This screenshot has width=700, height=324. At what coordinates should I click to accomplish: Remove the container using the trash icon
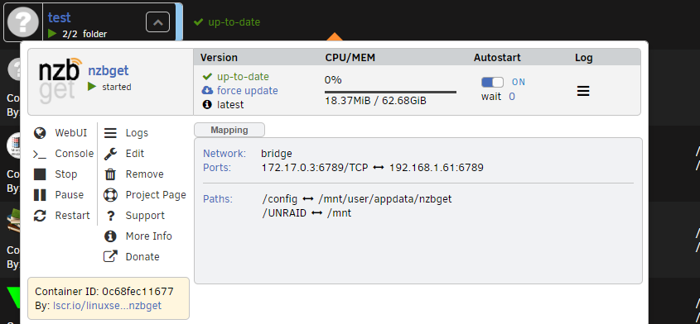click(x=110, y=174)
